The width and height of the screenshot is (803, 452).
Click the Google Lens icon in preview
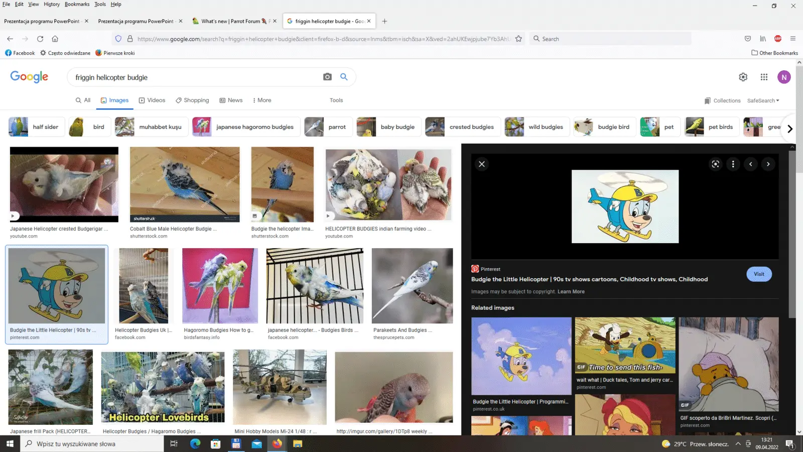click(x=715, y=164)
